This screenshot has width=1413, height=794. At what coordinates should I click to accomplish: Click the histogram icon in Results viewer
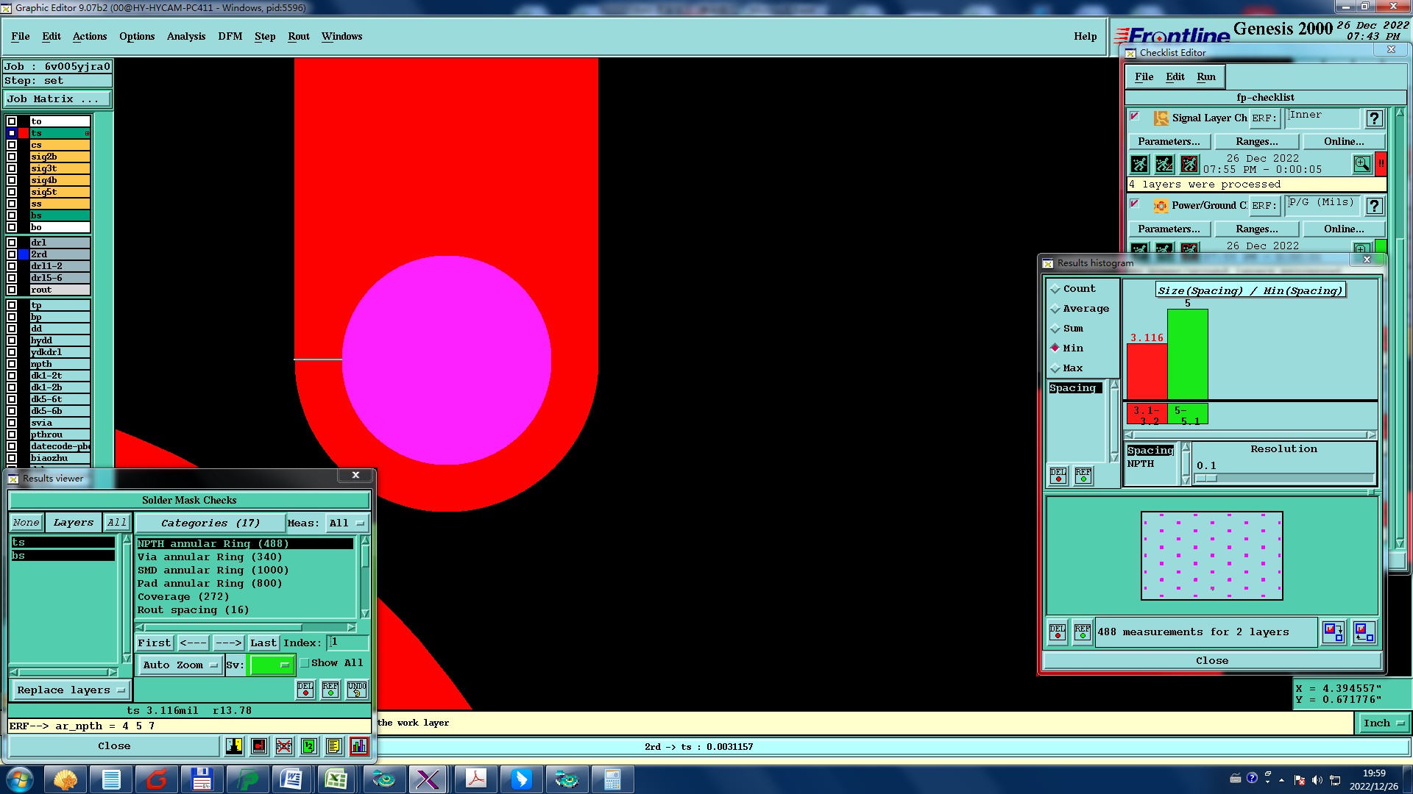pyautogui.click(x=358, y=746)
